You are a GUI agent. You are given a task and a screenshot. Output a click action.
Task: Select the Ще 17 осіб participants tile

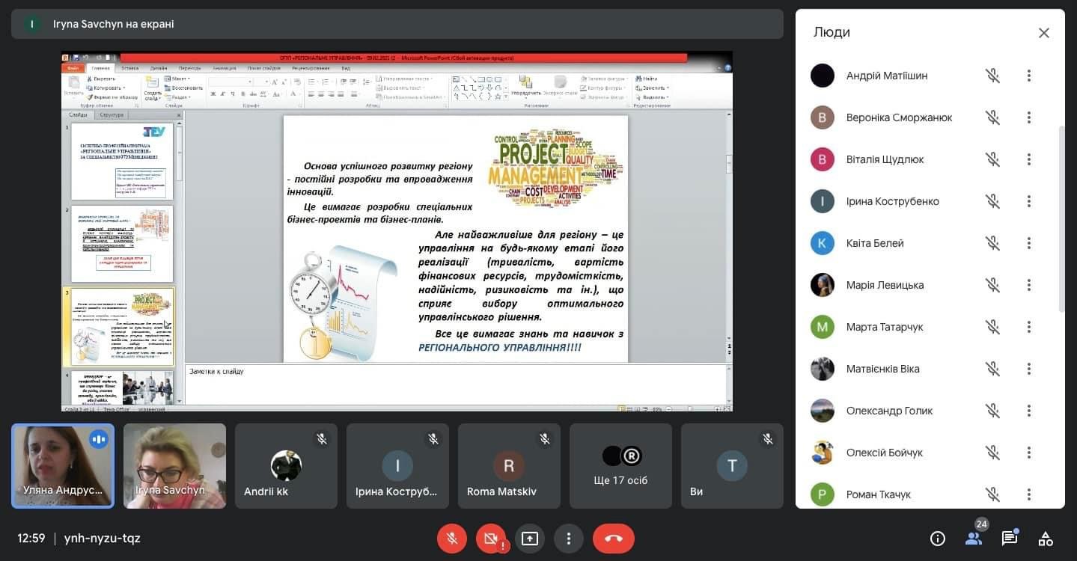click(x=620, y=466)
